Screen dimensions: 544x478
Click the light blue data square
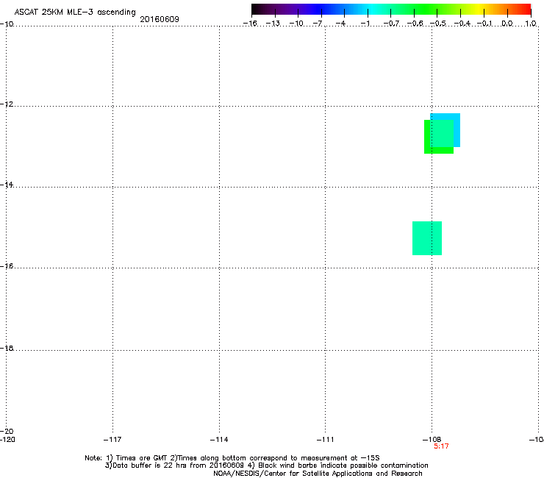coord(457,130)
